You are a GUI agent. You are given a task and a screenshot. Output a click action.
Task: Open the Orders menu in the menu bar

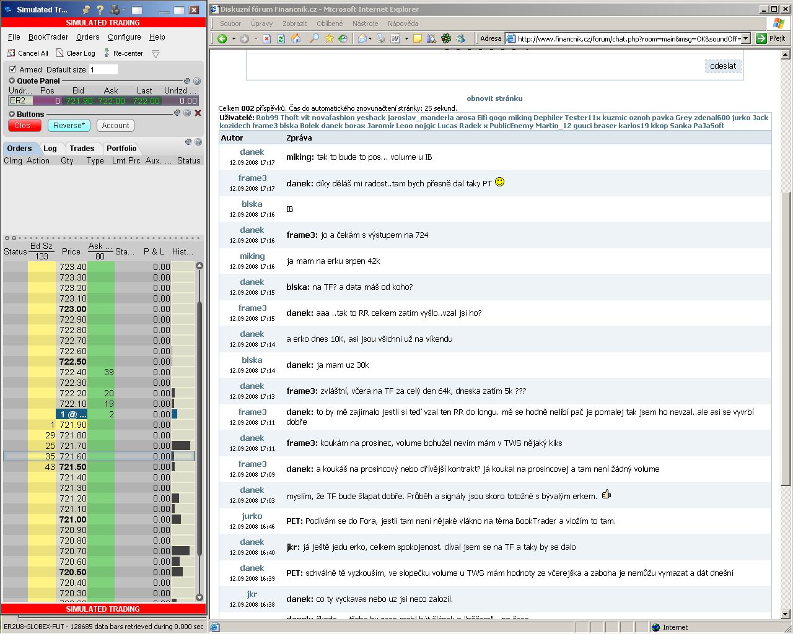coord(88,37)
